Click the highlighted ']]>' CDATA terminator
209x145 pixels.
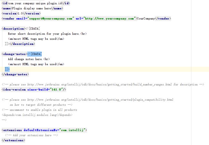click(7, 69)
